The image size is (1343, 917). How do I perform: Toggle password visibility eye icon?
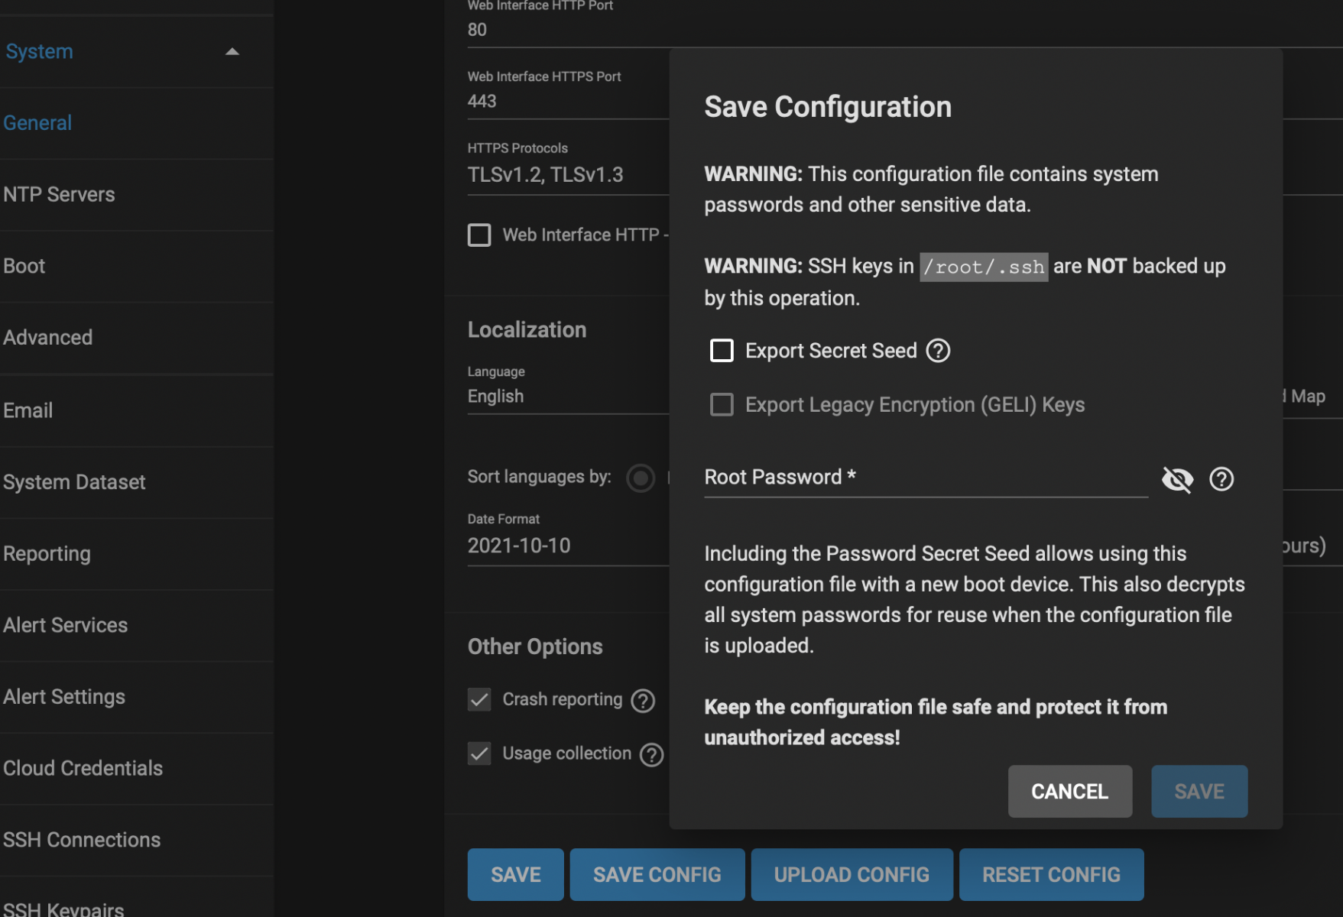[x=1177, y=479]
